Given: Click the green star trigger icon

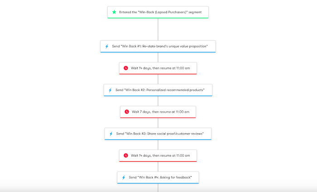Looking at the screenshot, I should (114, 12).
